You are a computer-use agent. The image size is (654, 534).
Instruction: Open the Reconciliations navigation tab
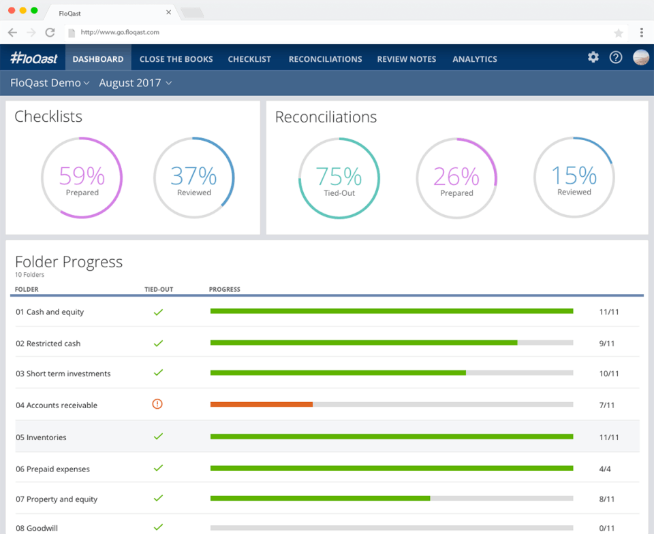click(x=325, y=59)
